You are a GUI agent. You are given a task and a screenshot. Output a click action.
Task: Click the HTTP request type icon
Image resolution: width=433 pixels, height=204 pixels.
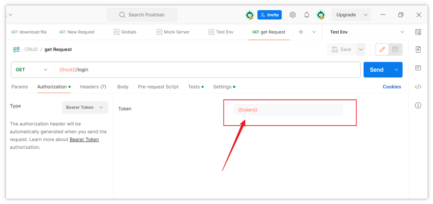pyautogui.click(x=16, y=49)
